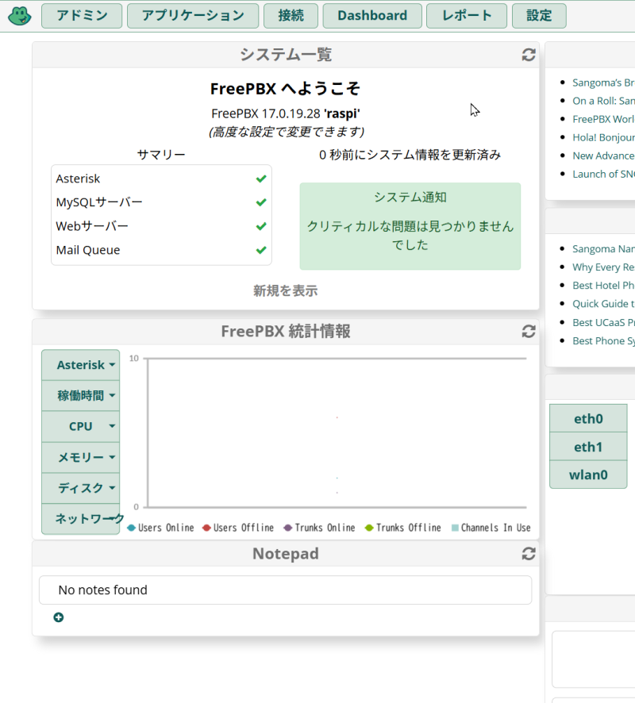Click the 新規を表示 link
Image resolution: width=635 pixels, height=703 pixels.
click(285, 290)
